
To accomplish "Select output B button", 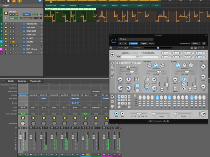I will [137, 90].
